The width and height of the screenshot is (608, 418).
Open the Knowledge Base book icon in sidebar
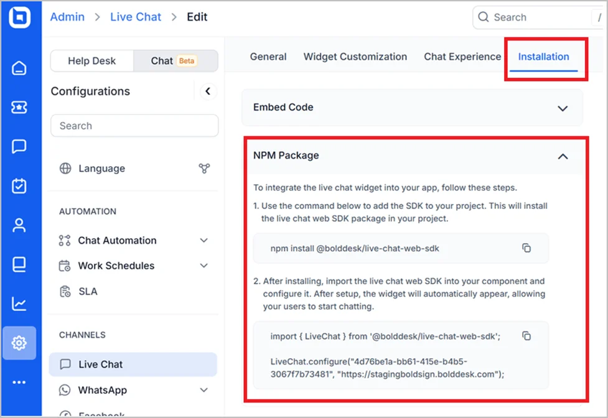tap(19, 264)
